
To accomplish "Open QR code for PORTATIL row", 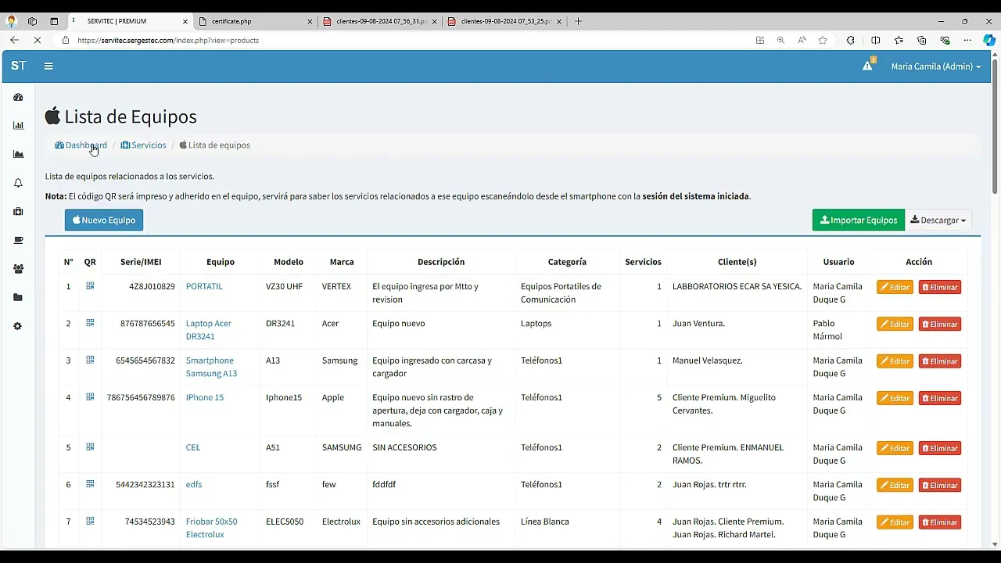I will (90, 286).
